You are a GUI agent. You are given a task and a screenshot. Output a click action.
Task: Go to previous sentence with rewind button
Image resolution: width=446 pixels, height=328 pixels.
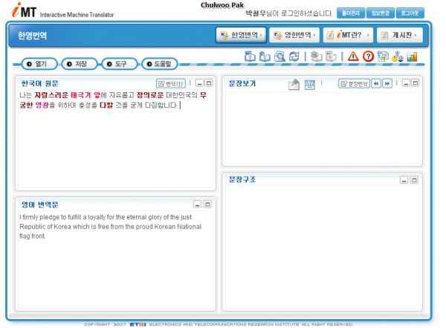pos(376,83)
